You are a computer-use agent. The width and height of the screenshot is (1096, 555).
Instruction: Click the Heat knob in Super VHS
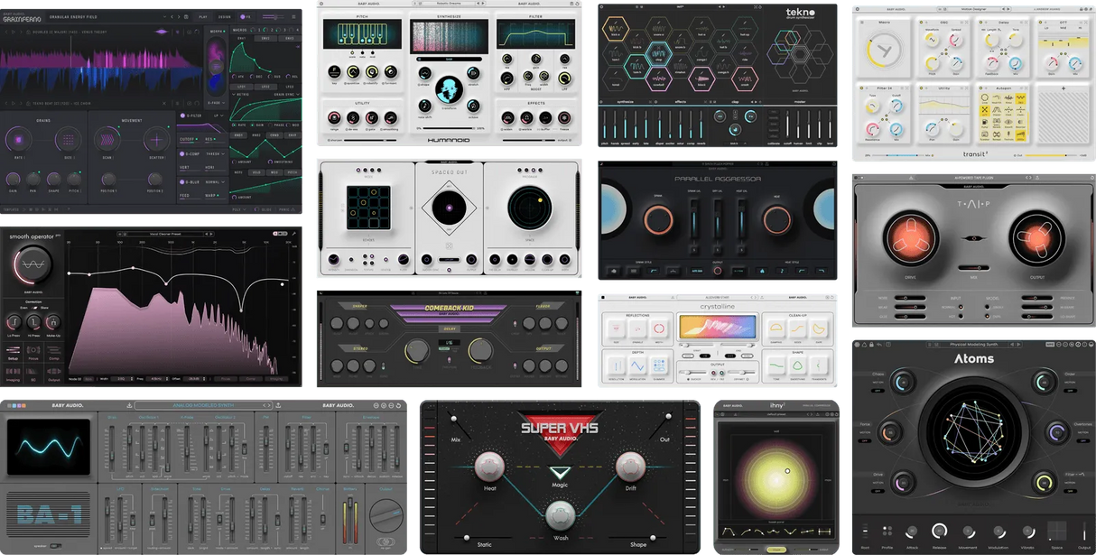tap(489, 466)
